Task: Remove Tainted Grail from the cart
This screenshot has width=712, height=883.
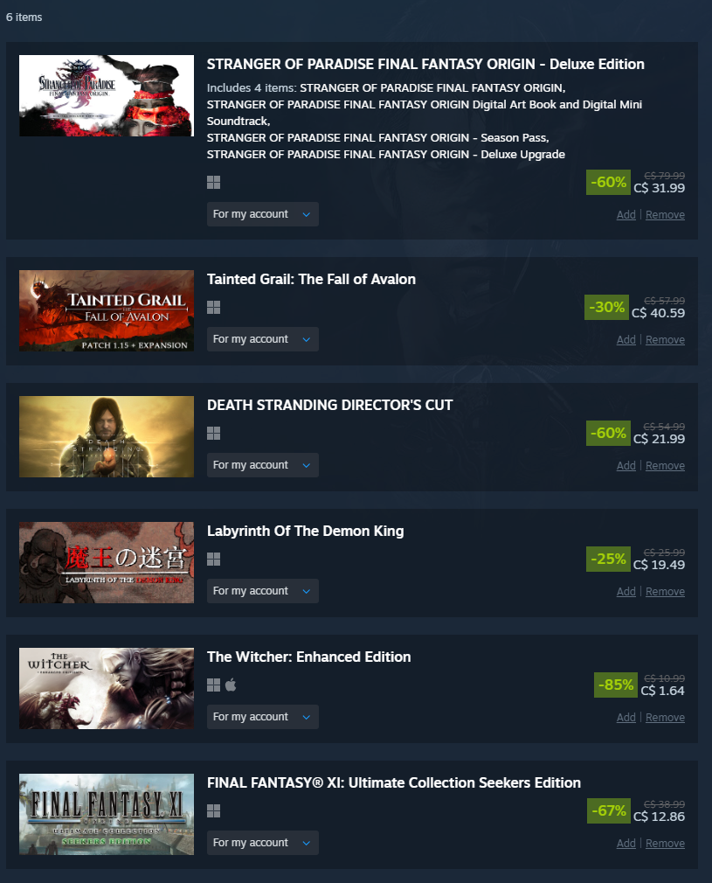Action: (665, 340)
